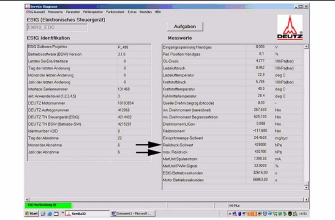Click the EMR3_EDC control unit field

click(57, 27)
